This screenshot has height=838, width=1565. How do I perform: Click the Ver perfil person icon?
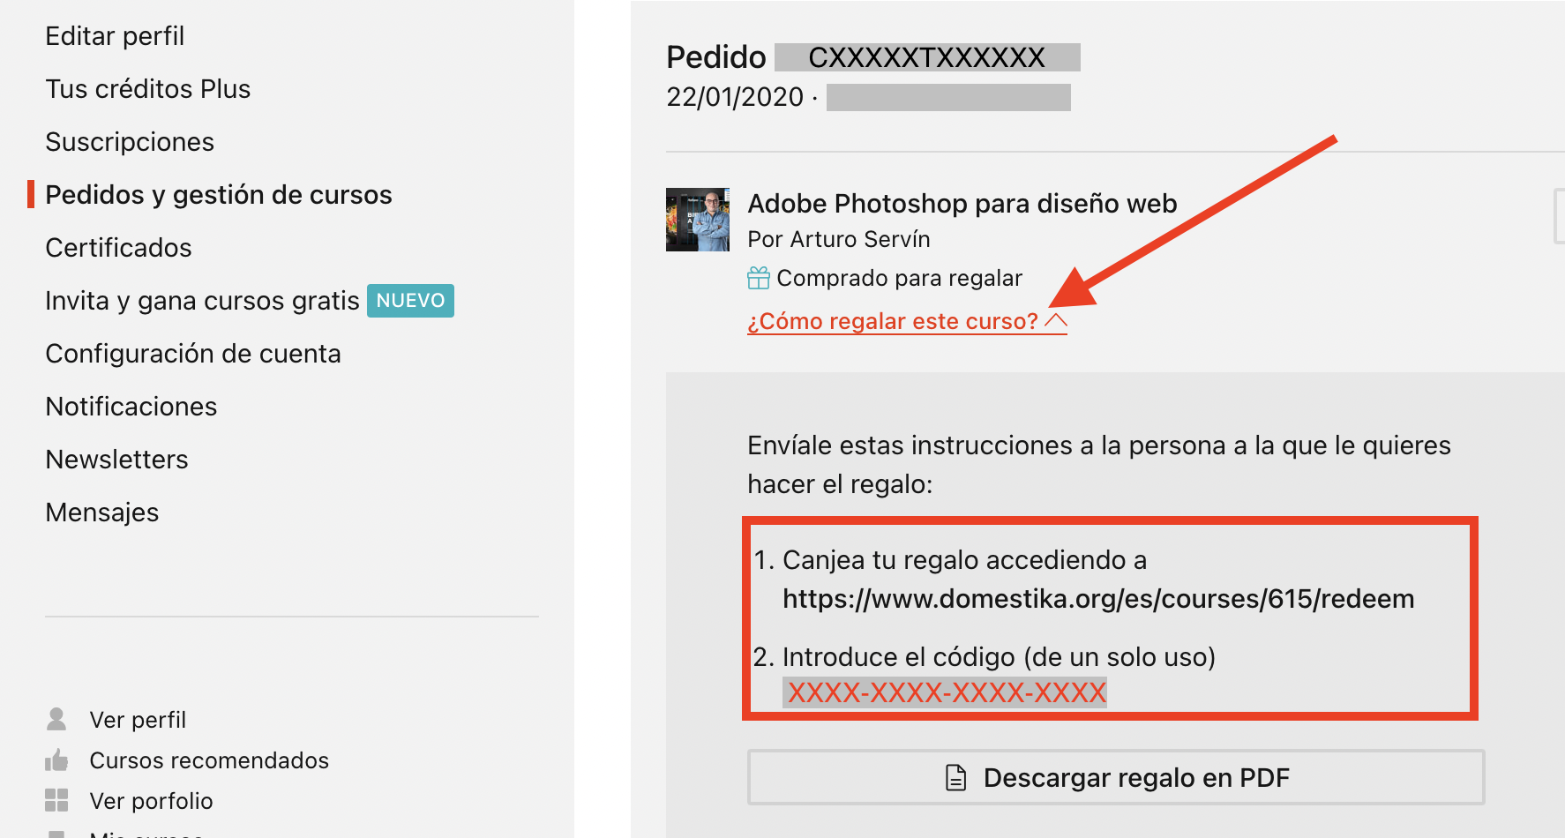click(56, 719)
